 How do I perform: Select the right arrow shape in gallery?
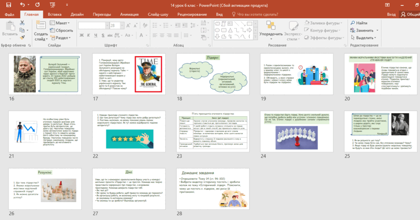point(249,30)
